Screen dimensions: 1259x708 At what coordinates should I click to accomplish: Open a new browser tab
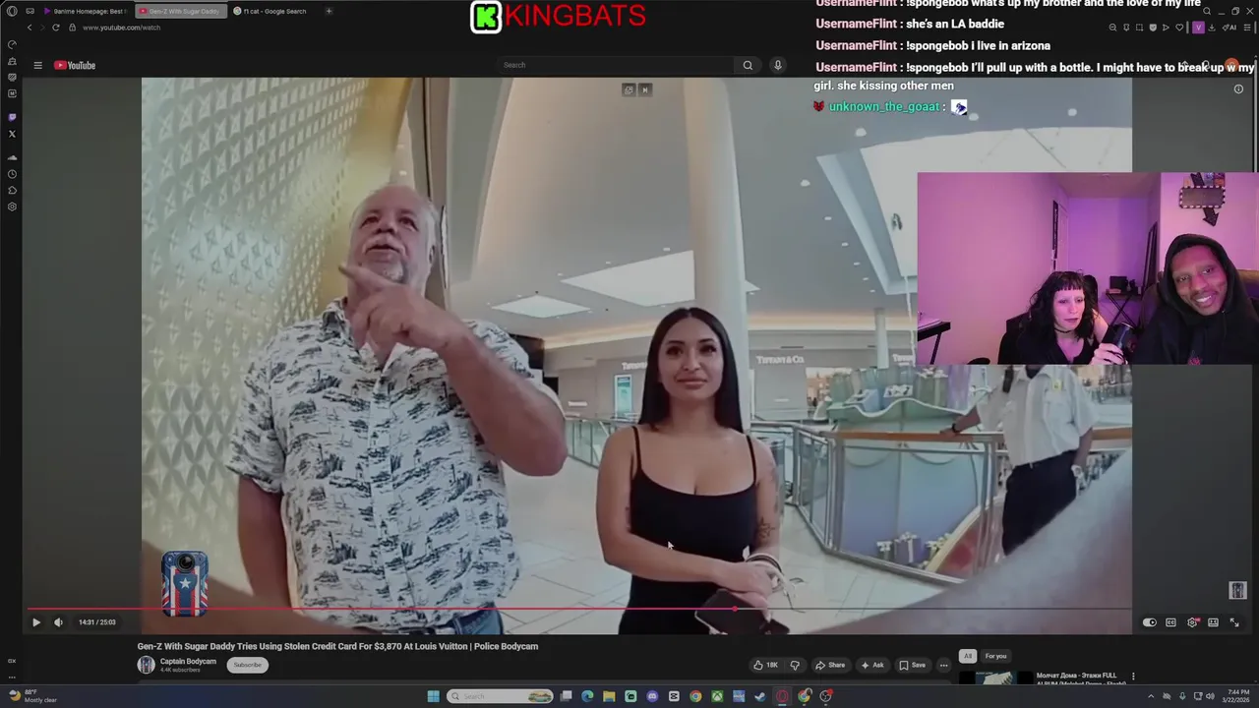pos(329,11)
